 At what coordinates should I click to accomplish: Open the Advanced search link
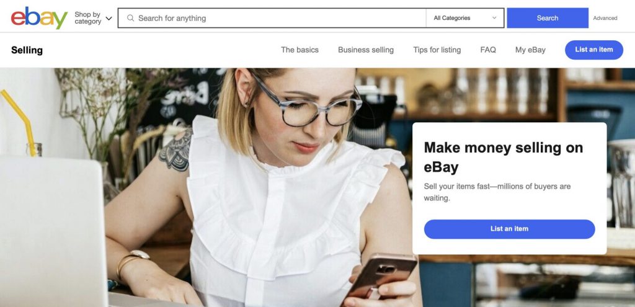(x=605, y=18)
